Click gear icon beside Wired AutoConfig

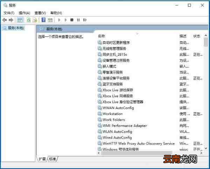click(x=100, y=137)
